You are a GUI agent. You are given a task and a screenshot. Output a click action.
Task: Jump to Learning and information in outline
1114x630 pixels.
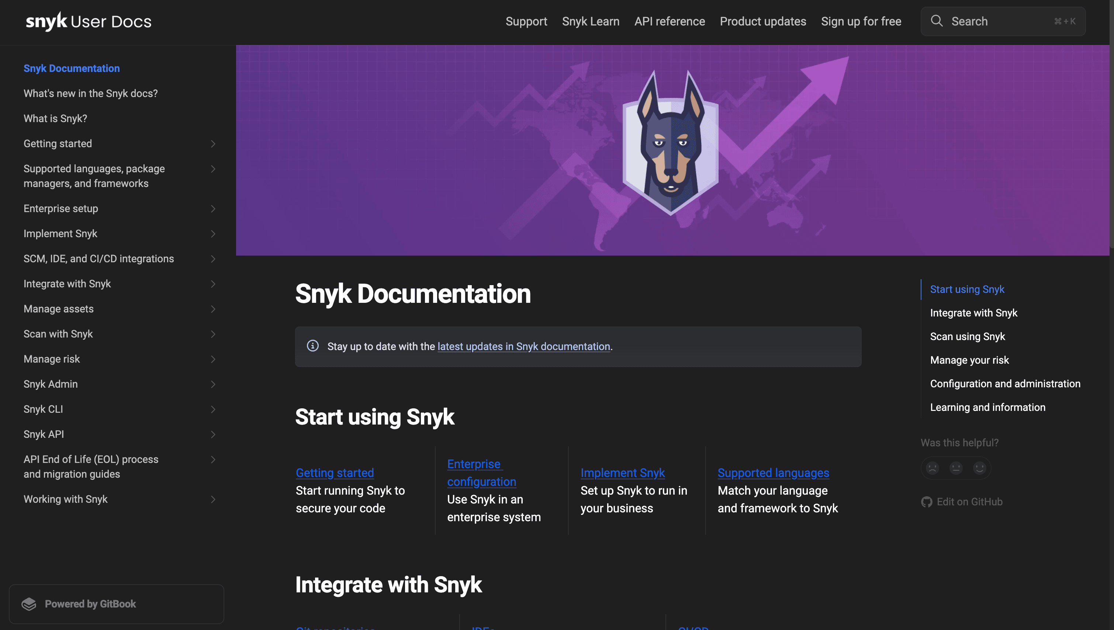988,407
